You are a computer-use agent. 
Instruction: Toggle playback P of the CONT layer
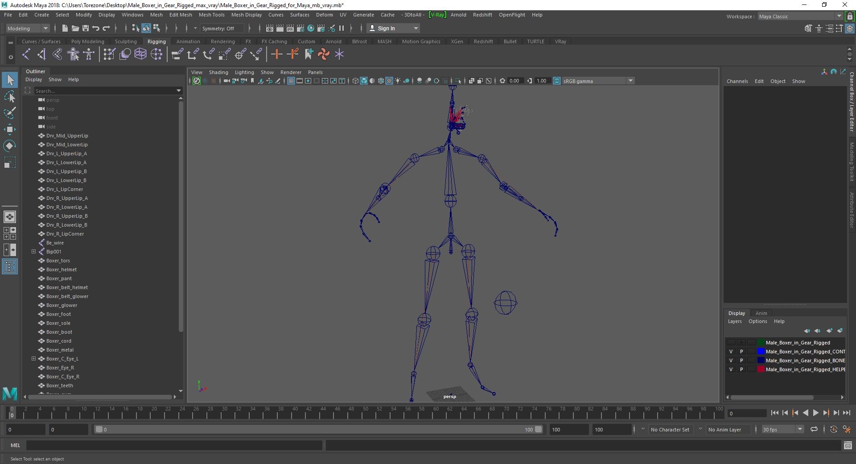741,352
